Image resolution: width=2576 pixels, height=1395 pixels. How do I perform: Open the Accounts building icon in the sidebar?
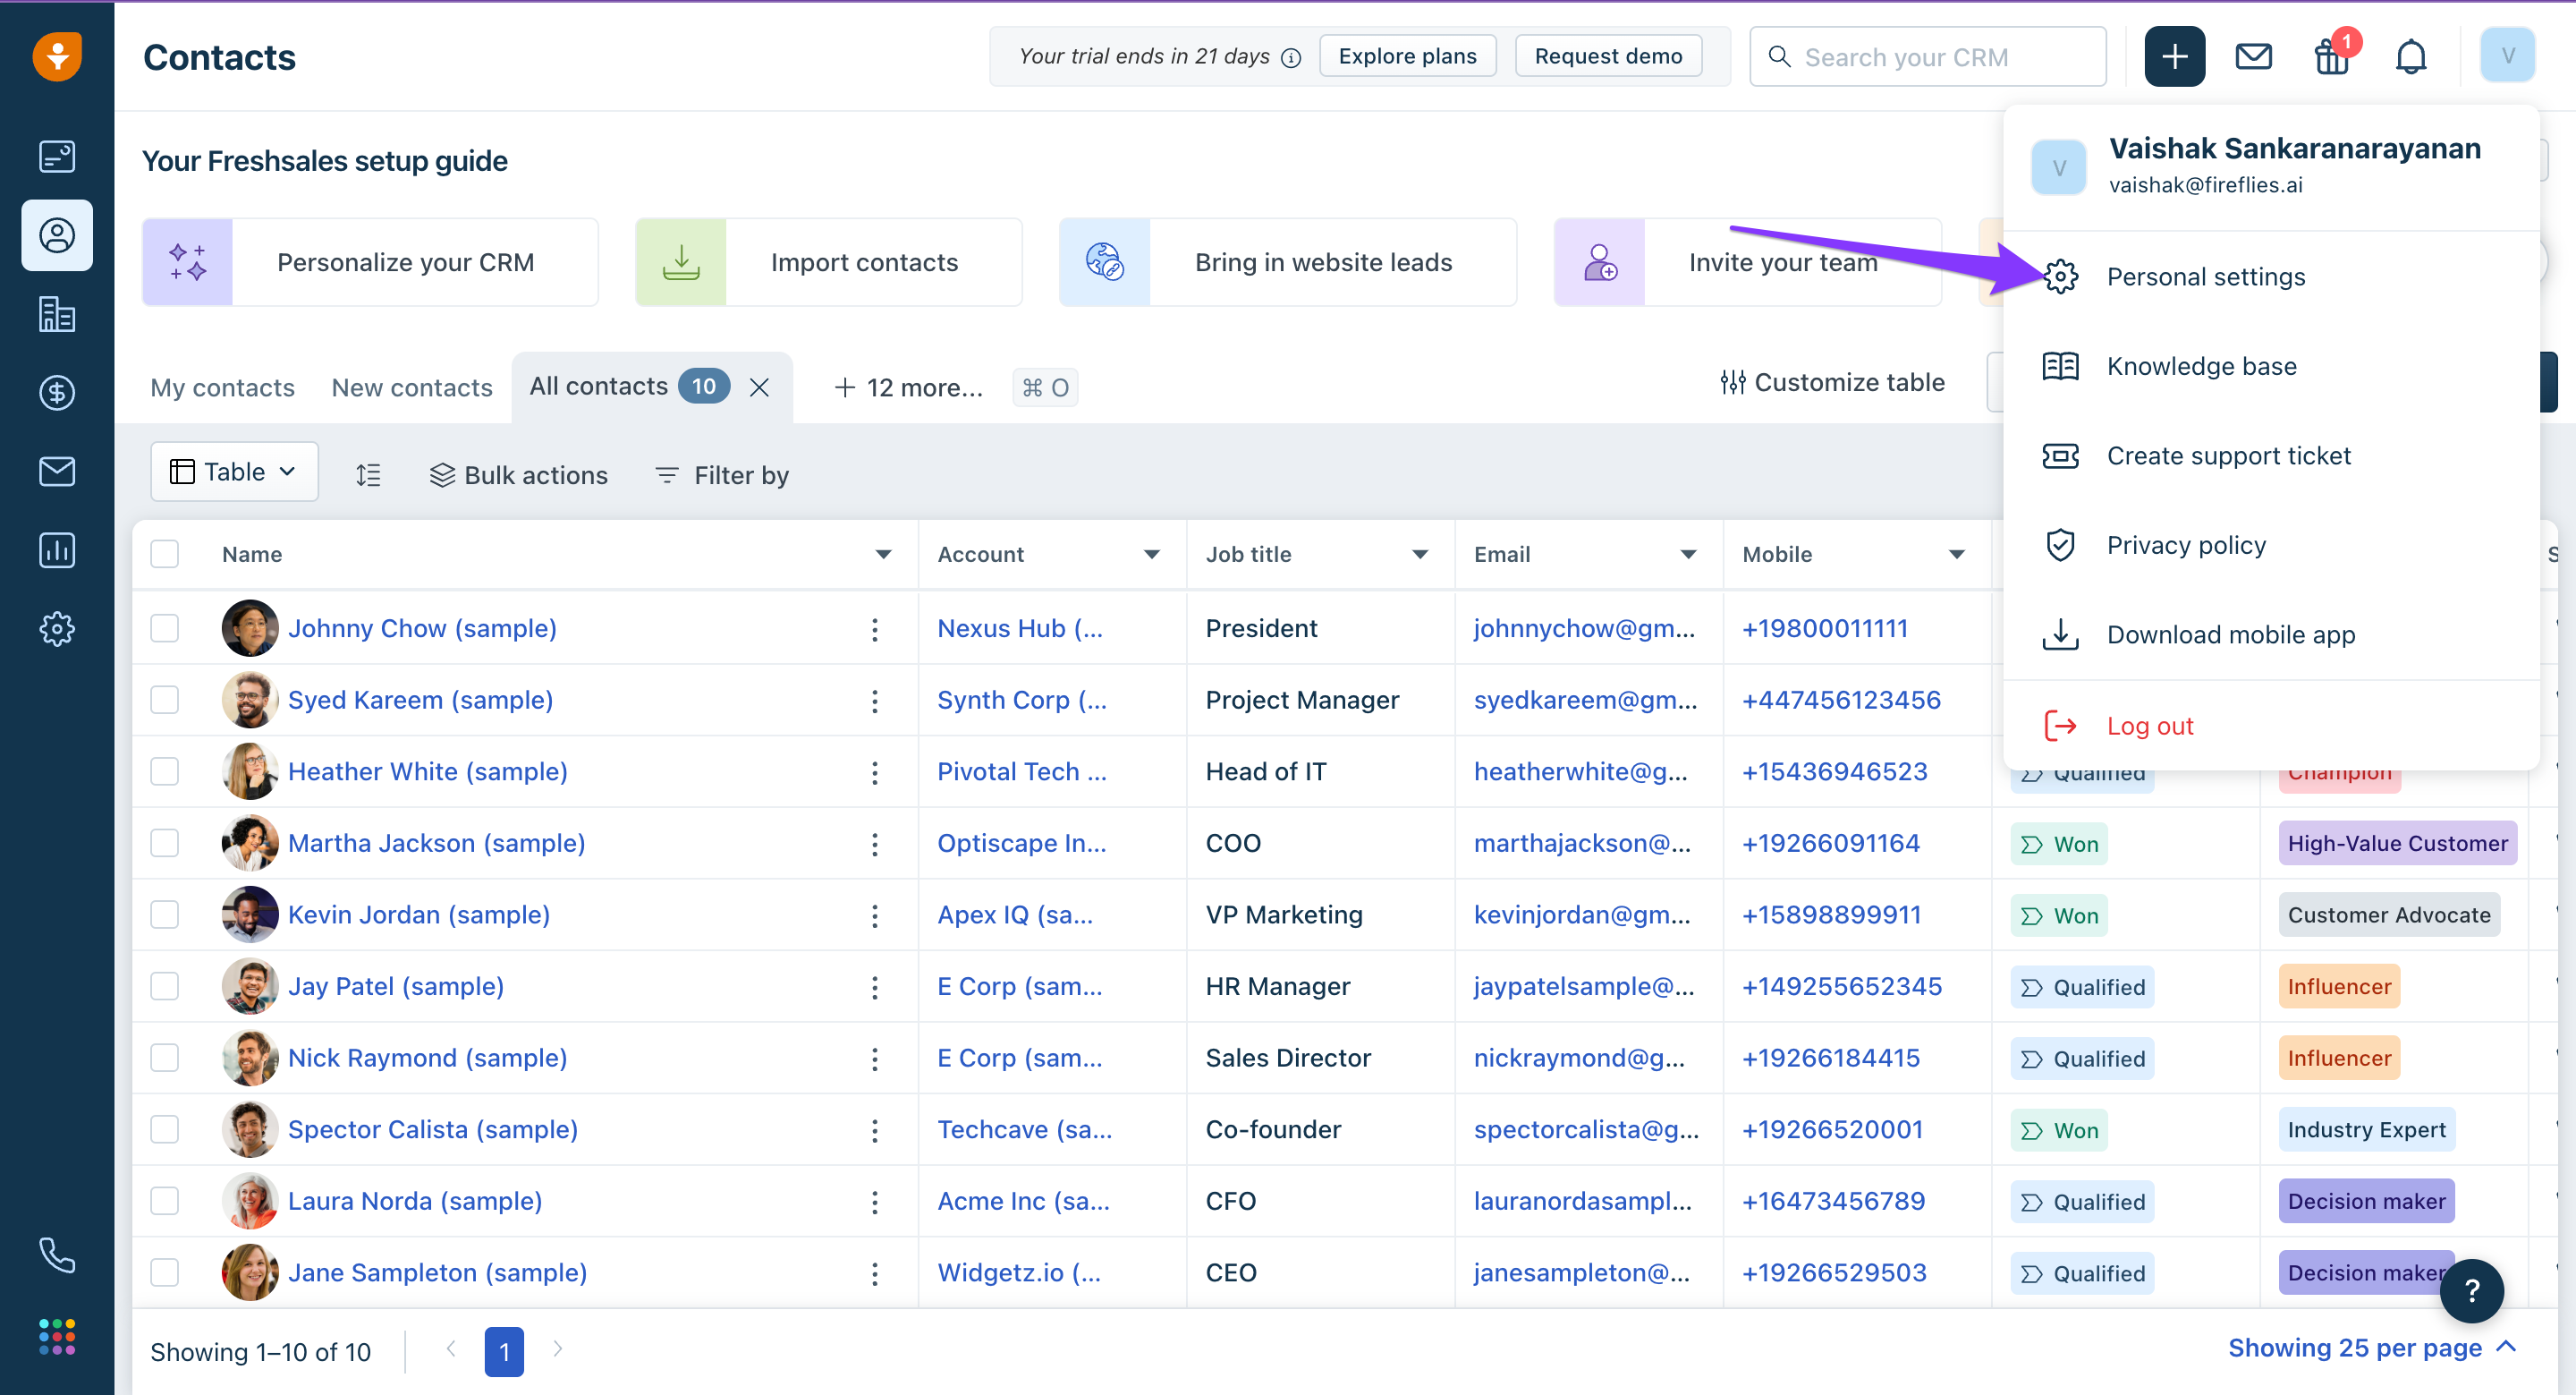coord(57,314)
